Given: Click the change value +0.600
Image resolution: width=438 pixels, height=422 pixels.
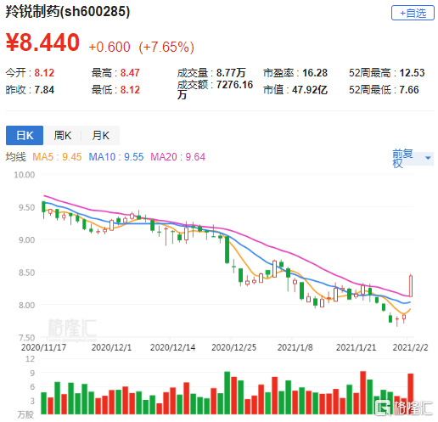Looking at the screenshot, I should click(x=109, y=47).
